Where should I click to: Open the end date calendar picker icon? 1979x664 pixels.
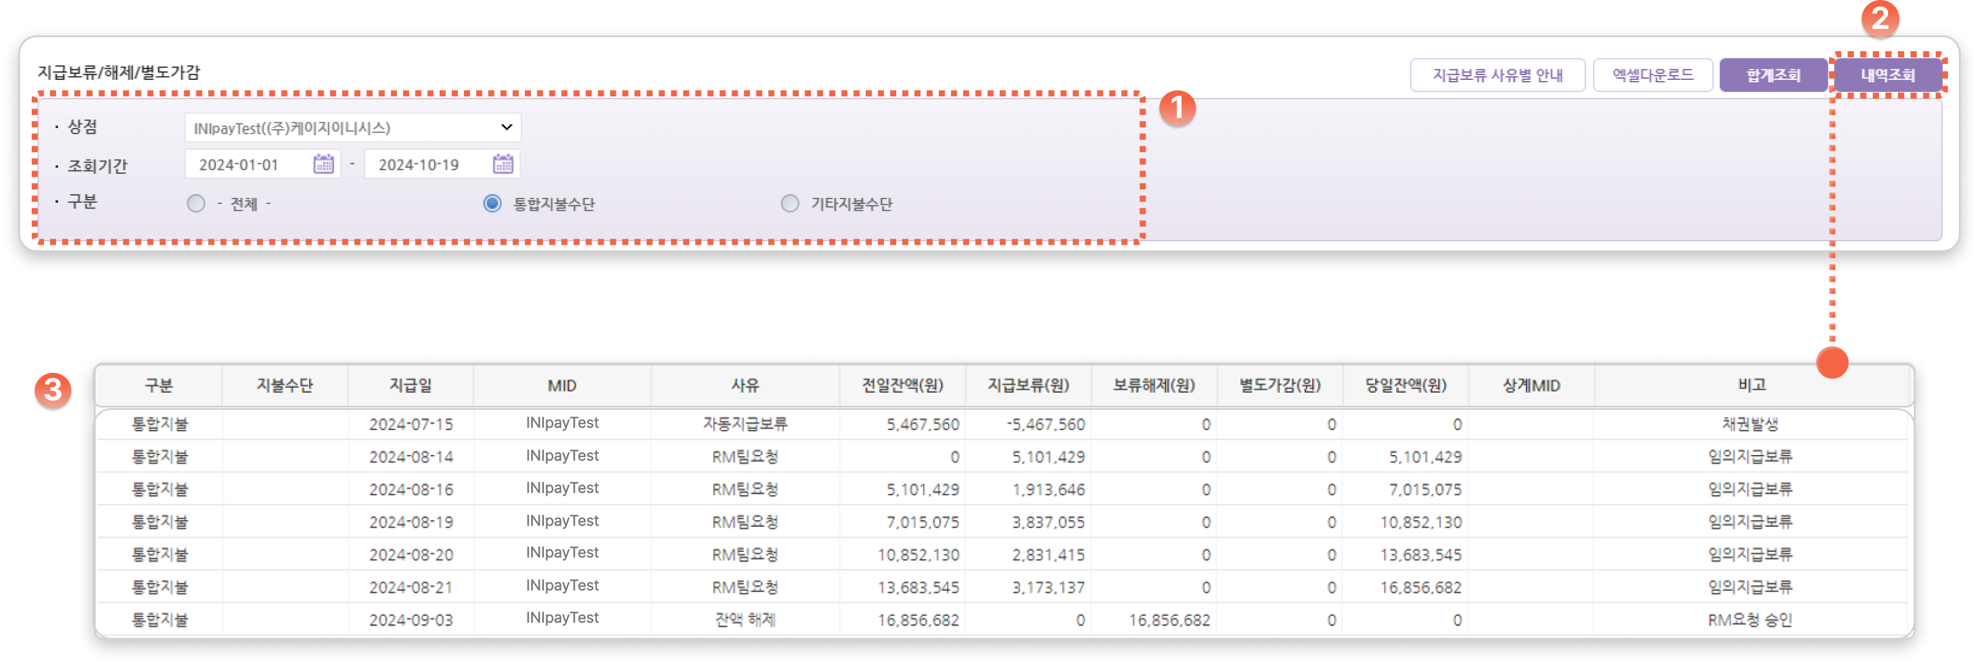503,163
